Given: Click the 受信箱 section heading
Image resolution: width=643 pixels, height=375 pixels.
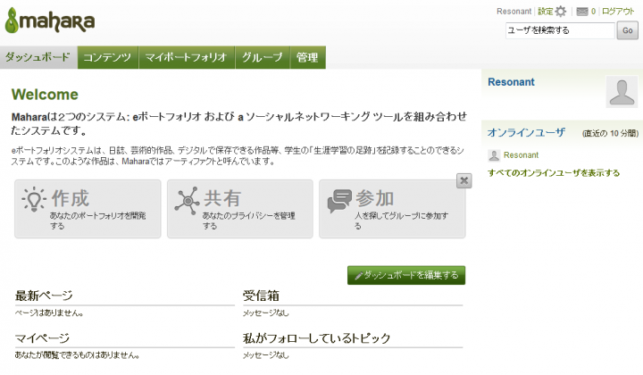Looking at the screenshot, I should coord(261,296).
